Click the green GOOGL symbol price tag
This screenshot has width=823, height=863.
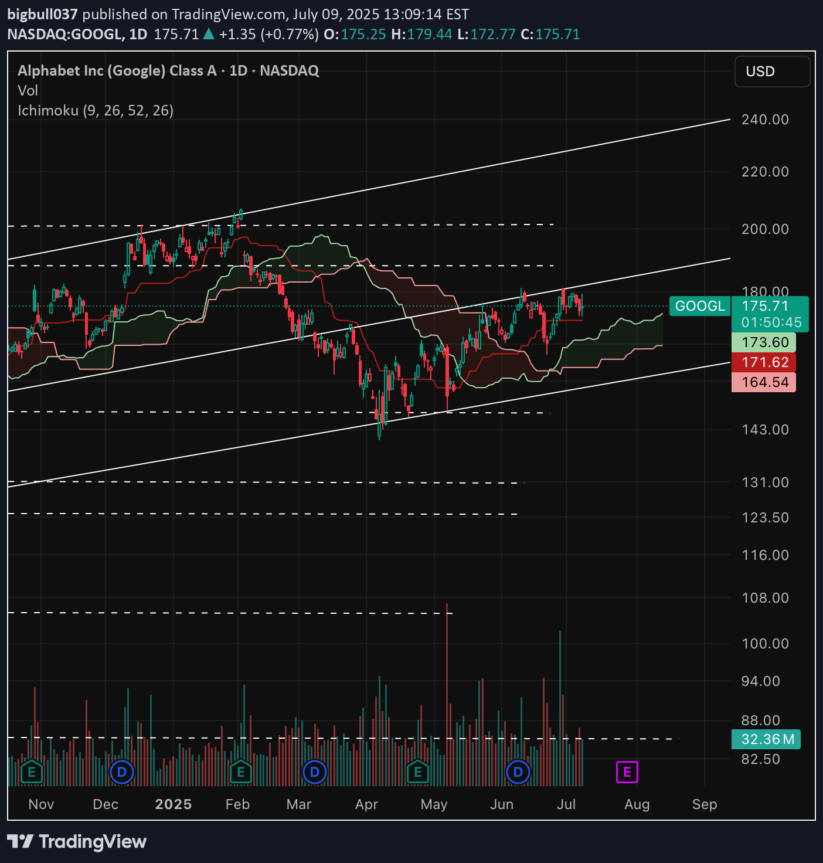[x=700, y=306]
